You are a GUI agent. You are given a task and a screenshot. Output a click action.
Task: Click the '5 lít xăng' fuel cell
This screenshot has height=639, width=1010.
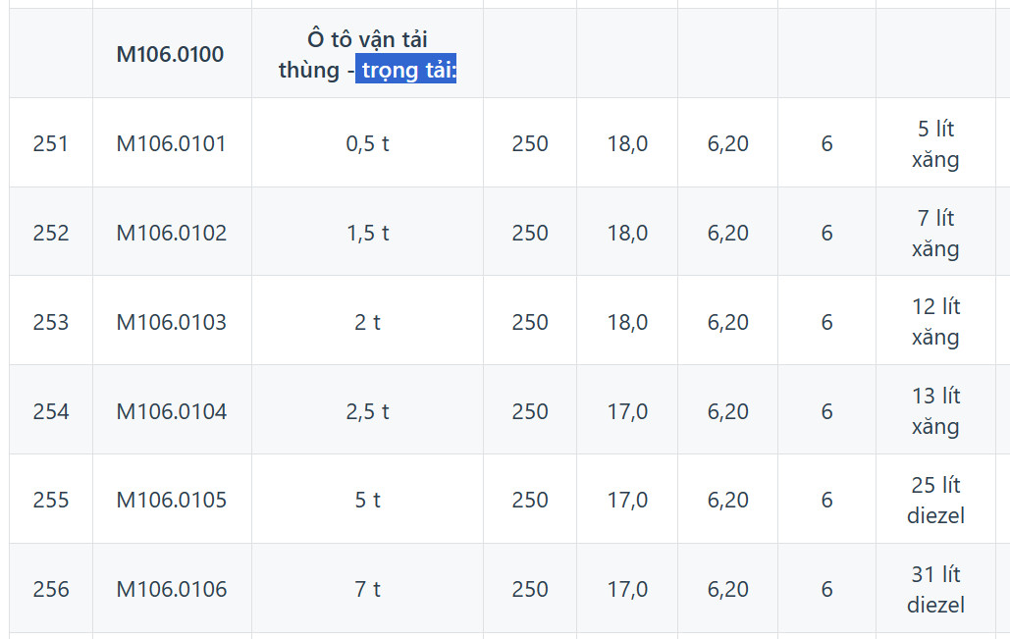[935, 143]
